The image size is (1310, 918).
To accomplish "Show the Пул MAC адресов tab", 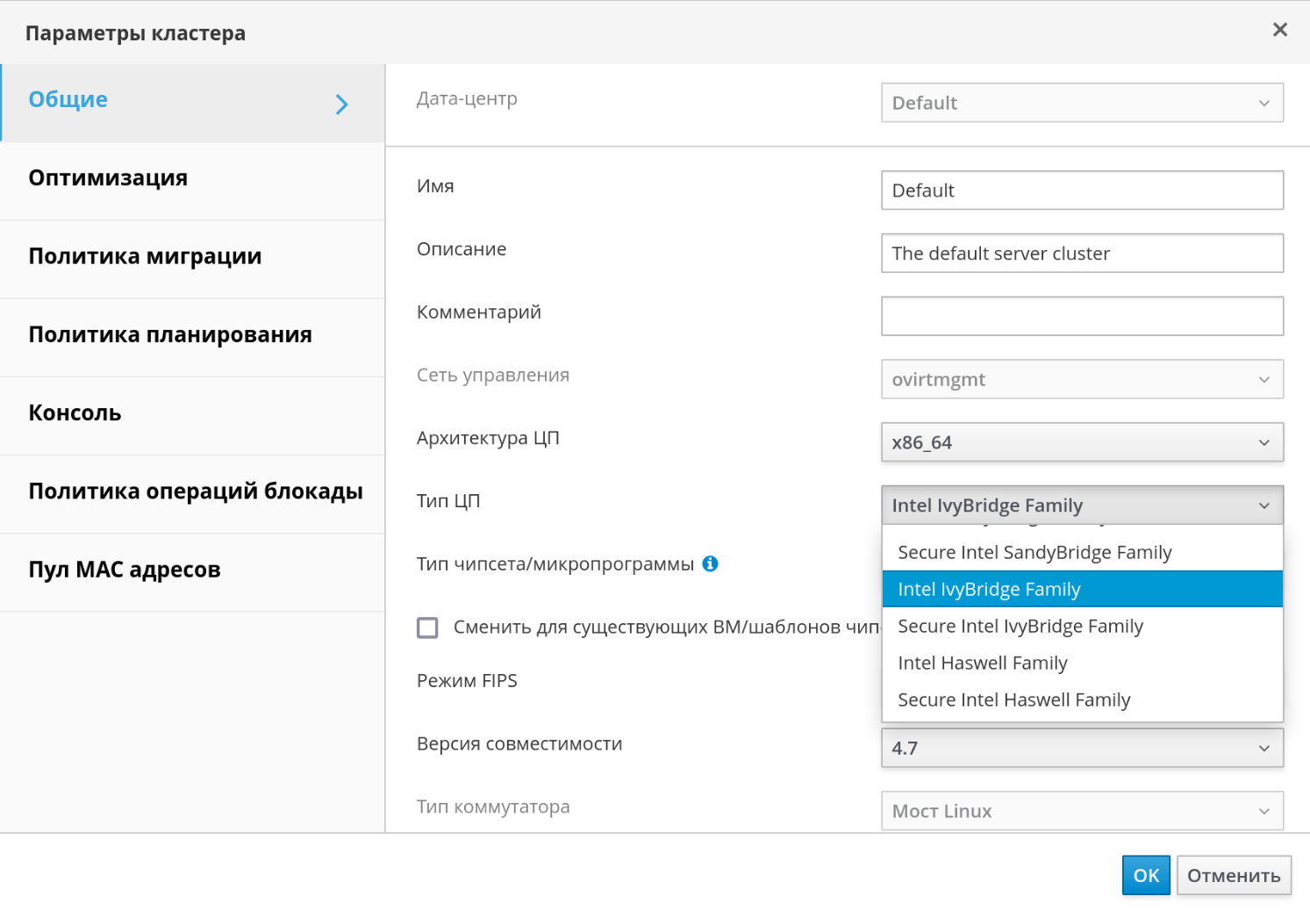I will [x=125, y=570].
